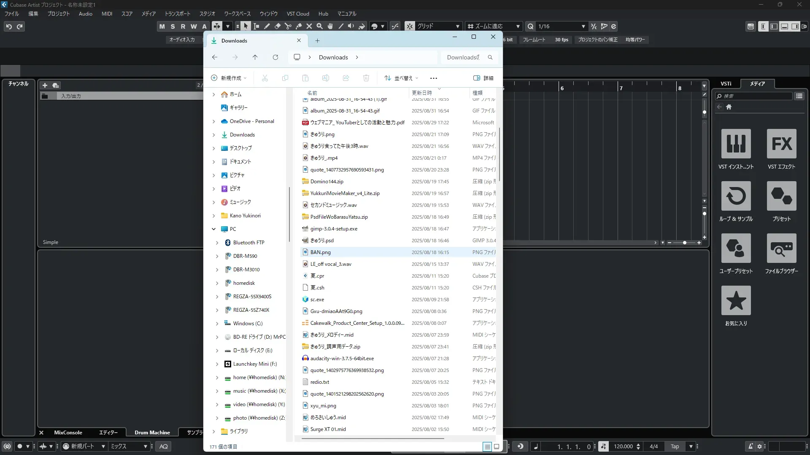Collapse the PC tree node
This screenshot has height=455, width=810.
pyautogui.click(x=213, y=229)
